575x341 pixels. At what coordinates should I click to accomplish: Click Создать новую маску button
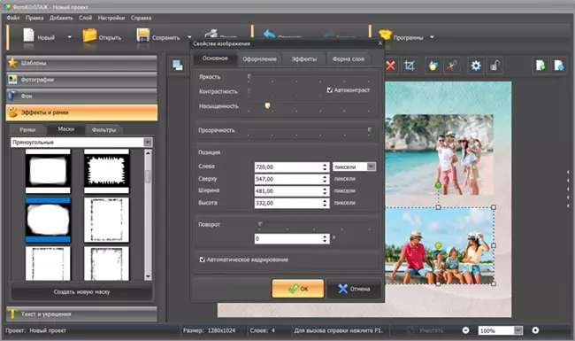coord(81,291)
